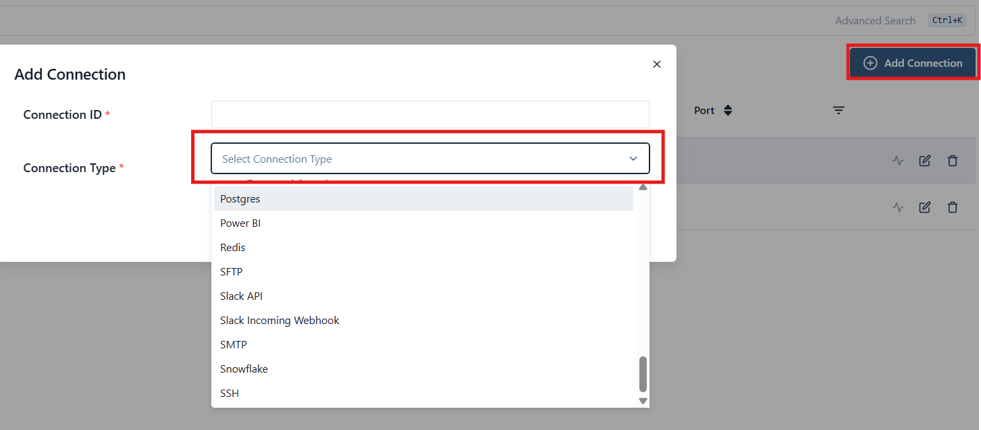Focus the Connection ID input field

click(x=430, y=115)
